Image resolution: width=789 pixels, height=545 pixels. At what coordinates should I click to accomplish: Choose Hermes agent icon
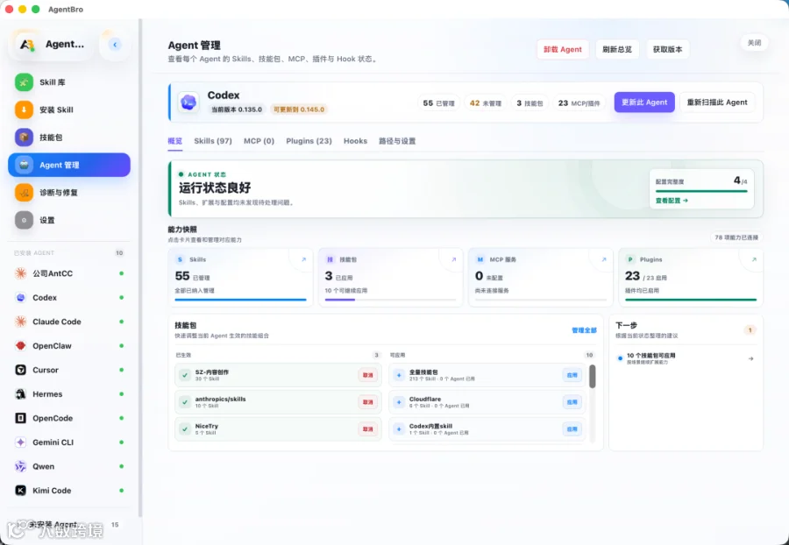21,394
